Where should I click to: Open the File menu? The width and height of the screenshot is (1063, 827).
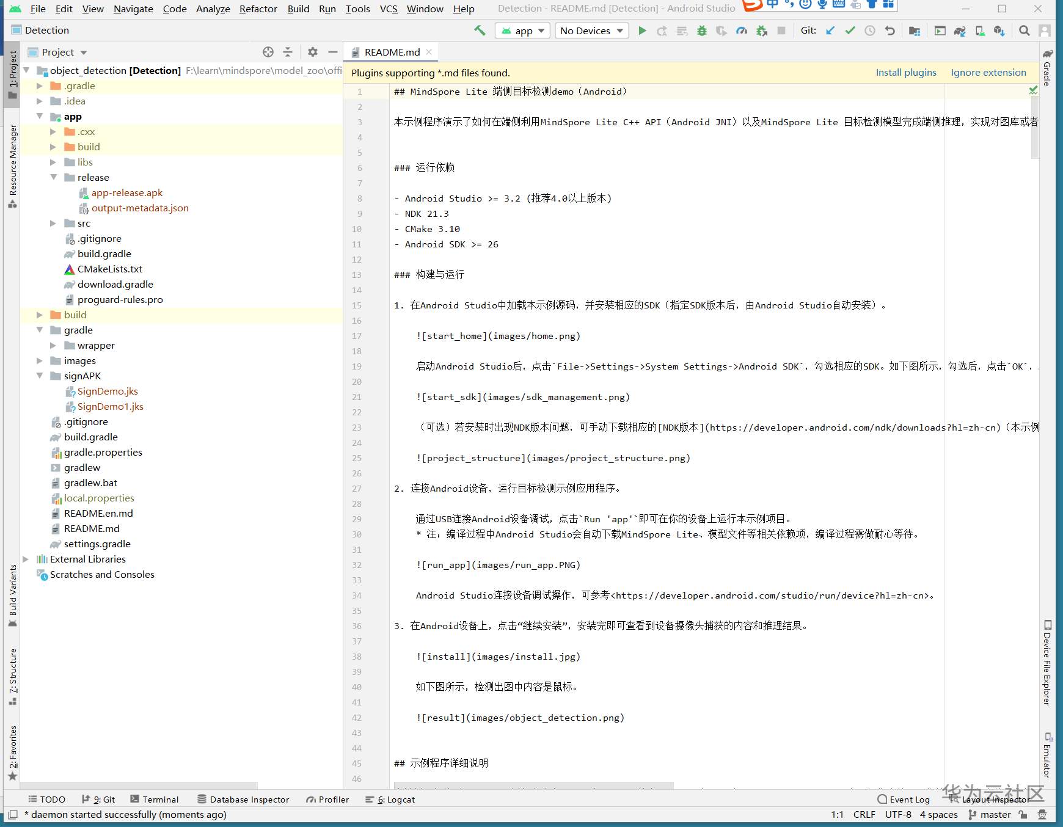pos(38,9)
